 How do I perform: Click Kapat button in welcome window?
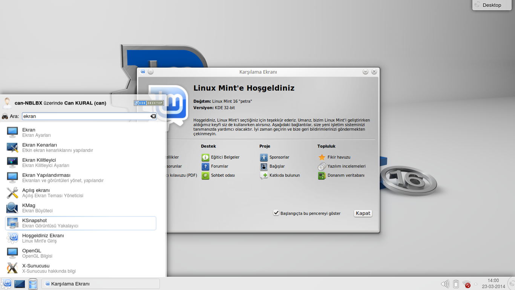coord(363,213)
